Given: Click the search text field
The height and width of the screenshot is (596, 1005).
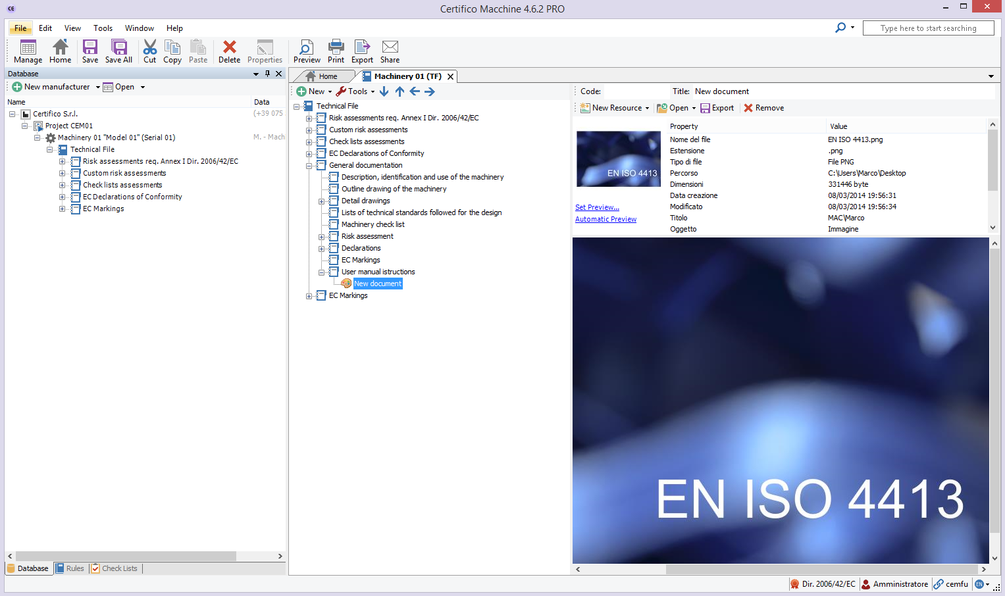Looking at the screenshot, I should coord(928,28).
